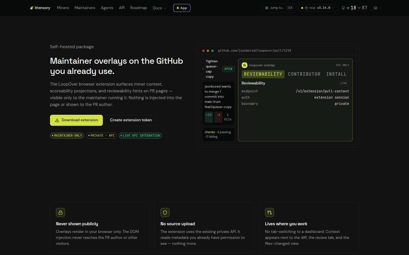Expand the Docs dropdown menu
This screenshot has height=255, width=409.
[159, 8]
